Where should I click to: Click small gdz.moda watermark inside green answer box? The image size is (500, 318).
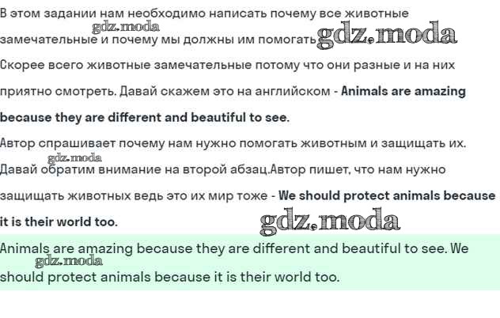tap(69, 260)
